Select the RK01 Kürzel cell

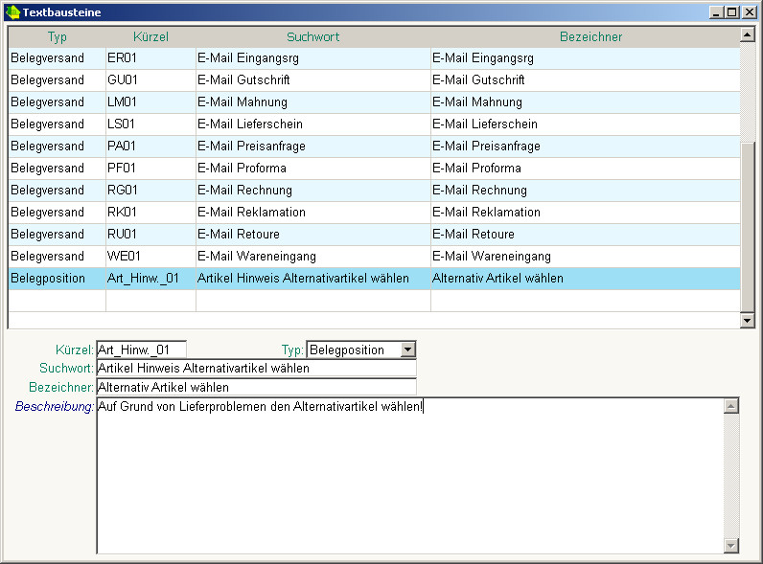[150, 212]
